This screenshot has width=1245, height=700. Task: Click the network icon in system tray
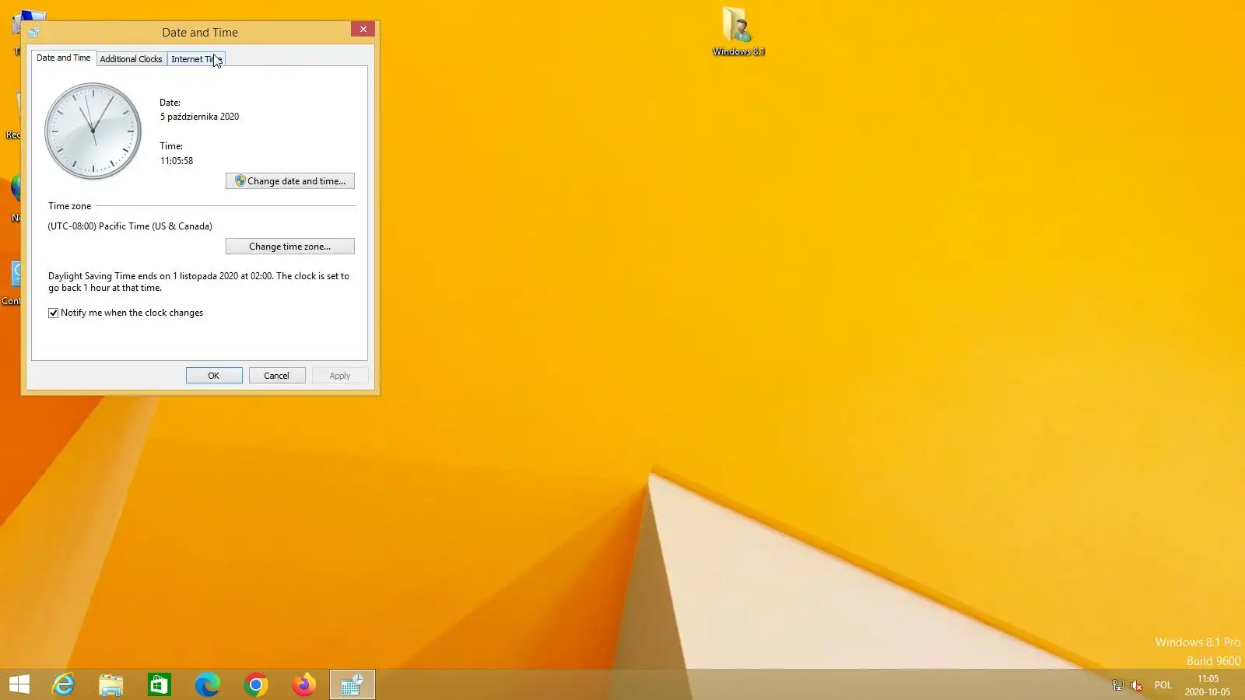tap(1117, 685)
